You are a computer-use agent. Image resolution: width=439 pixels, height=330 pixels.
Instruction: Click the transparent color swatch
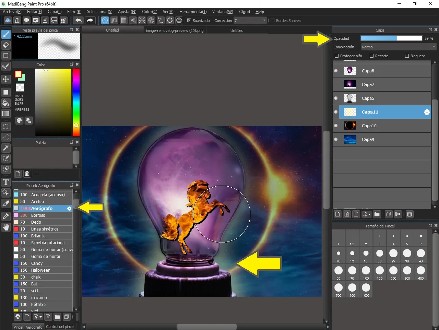(x=20, y=87)
